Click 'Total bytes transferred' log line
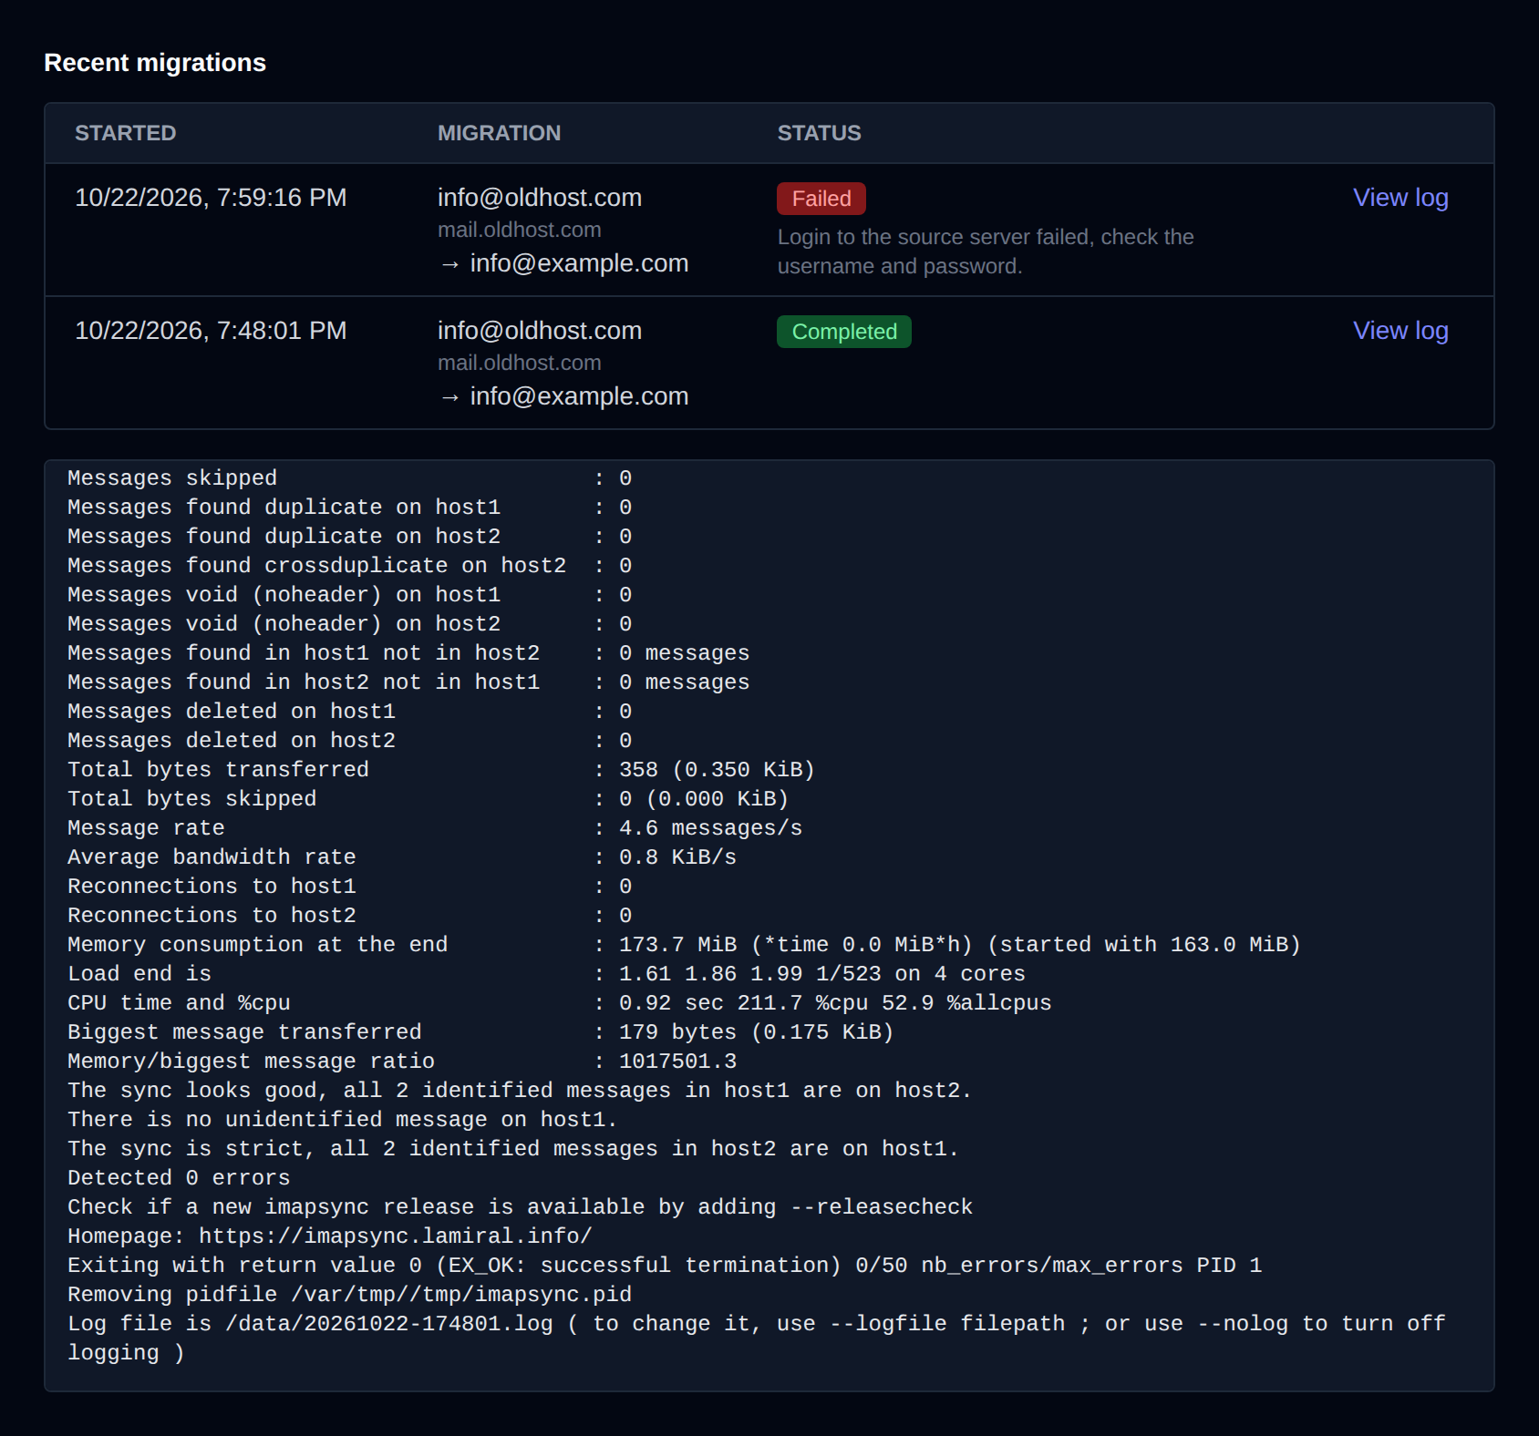 coord(441,770)
